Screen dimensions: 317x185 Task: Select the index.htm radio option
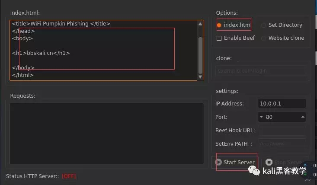(219, 25)
